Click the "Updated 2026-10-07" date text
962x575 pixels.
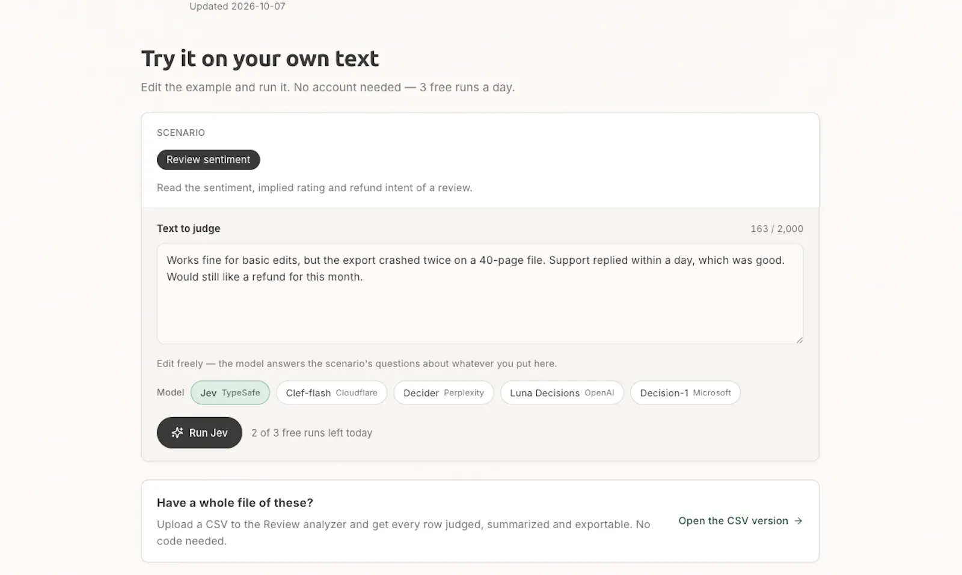pyautogui.click(x=237, y=6)
